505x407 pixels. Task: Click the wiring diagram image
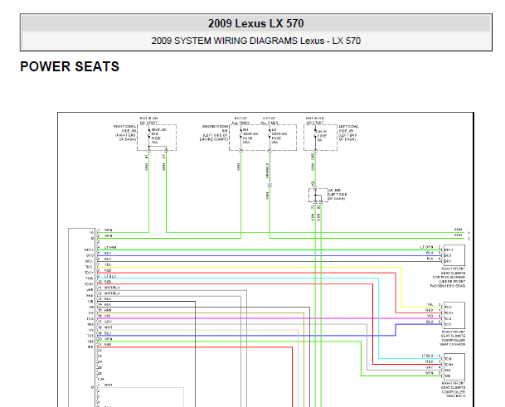point(265,259)
